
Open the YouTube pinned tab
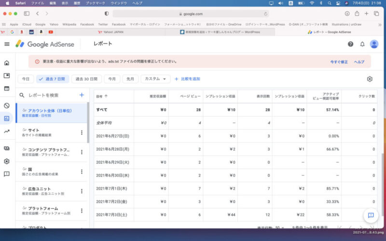click(51, 32)
